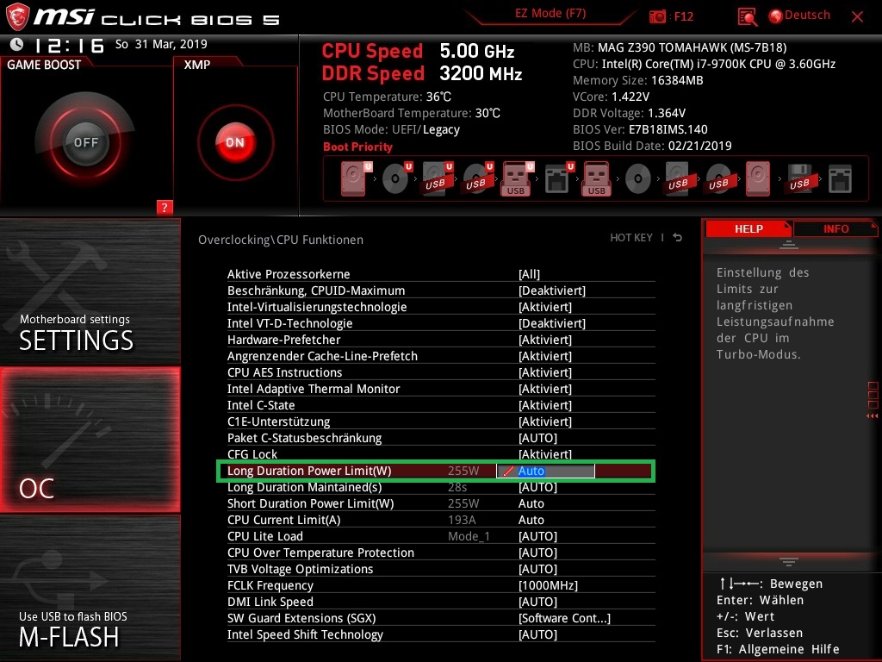Open Game Boost help question mark
The image size is (882, 662).
click(165, 207)
